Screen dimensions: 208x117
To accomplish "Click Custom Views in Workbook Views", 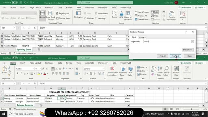I will click(63, 18).
